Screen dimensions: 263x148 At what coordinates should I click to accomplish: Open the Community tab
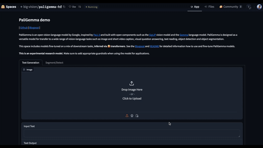point(231,7)
